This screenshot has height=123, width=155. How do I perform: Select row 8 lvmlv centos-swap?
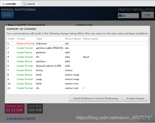(x=77, y=75)
